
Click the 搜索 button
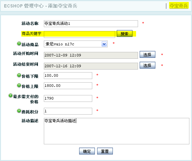pyautogui.click(x=125, y=34)
